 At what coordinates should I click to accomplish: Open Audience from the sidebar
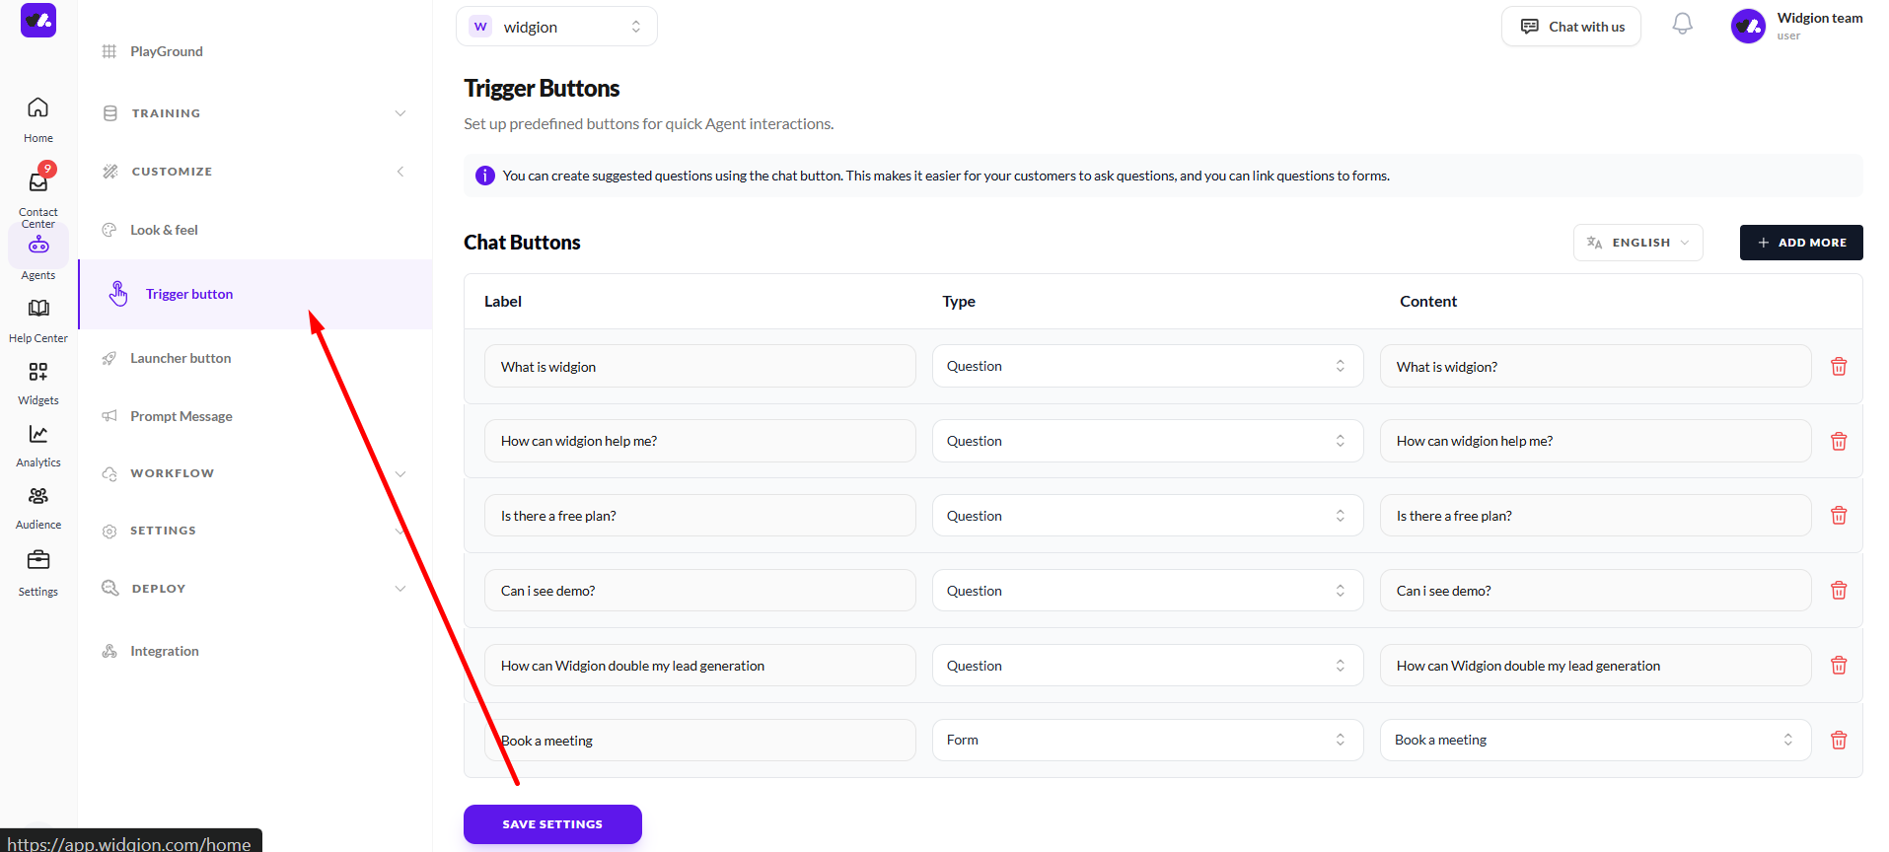(x=38, y=497)
